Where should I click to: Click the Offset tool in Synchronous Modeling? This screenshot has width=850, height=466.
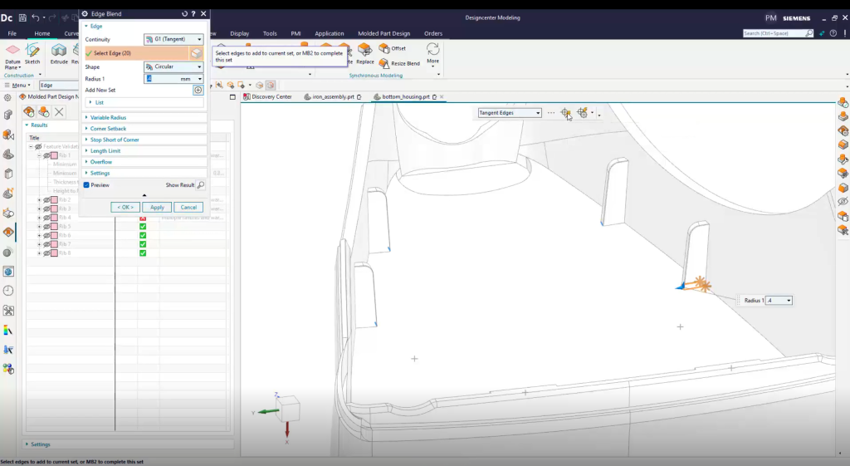384,48
